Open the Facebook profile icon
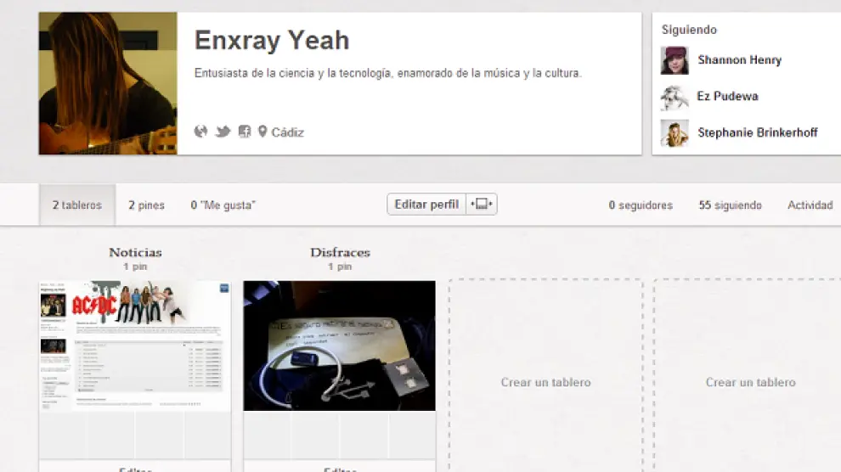 point(245,132)
